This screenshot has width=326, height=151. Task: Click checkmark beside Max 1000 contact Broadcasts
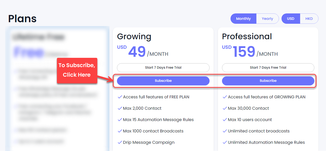click(120, 131)
